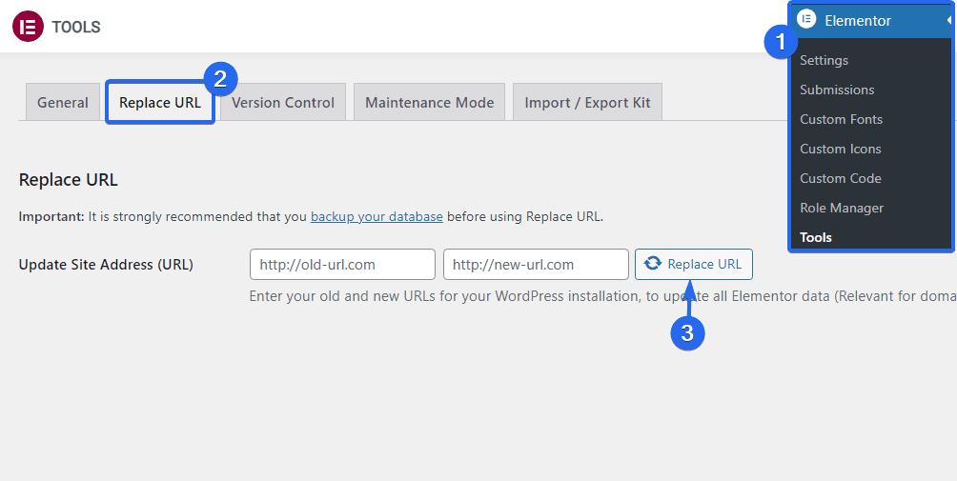Click the refresh icon on Replace URL button
This screenshot has width=957, height=481.
point(652,264)
